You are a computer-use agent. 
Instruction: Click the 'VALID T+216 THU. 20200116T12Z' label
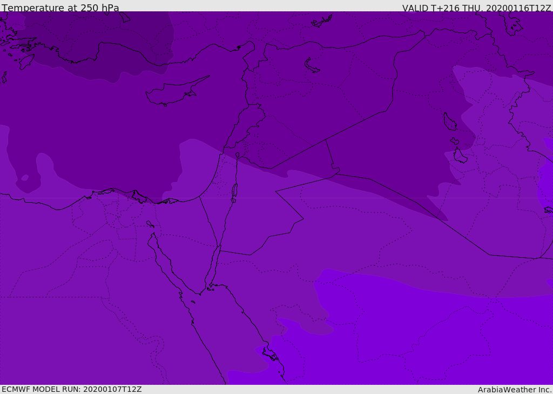click(476, 8)
